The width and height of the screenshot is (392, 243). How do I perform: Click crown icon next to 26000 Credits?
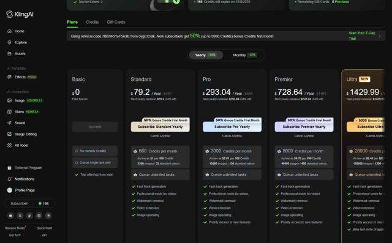[351, 151]
